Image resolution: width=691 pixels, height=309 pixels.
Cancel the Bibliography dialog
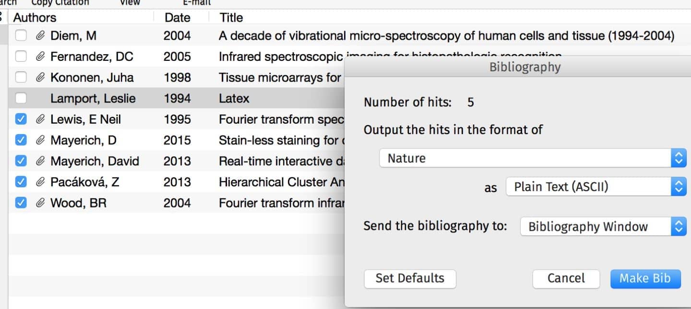pyautogui.click(x=566, y=278)
